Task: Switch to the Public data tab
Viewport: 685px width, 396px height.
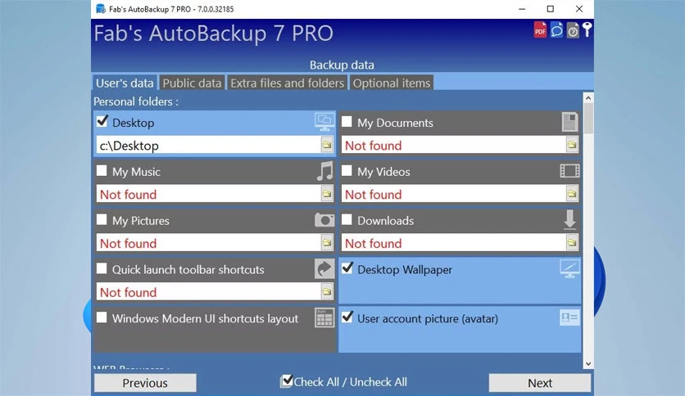Action: click(192, 83)
